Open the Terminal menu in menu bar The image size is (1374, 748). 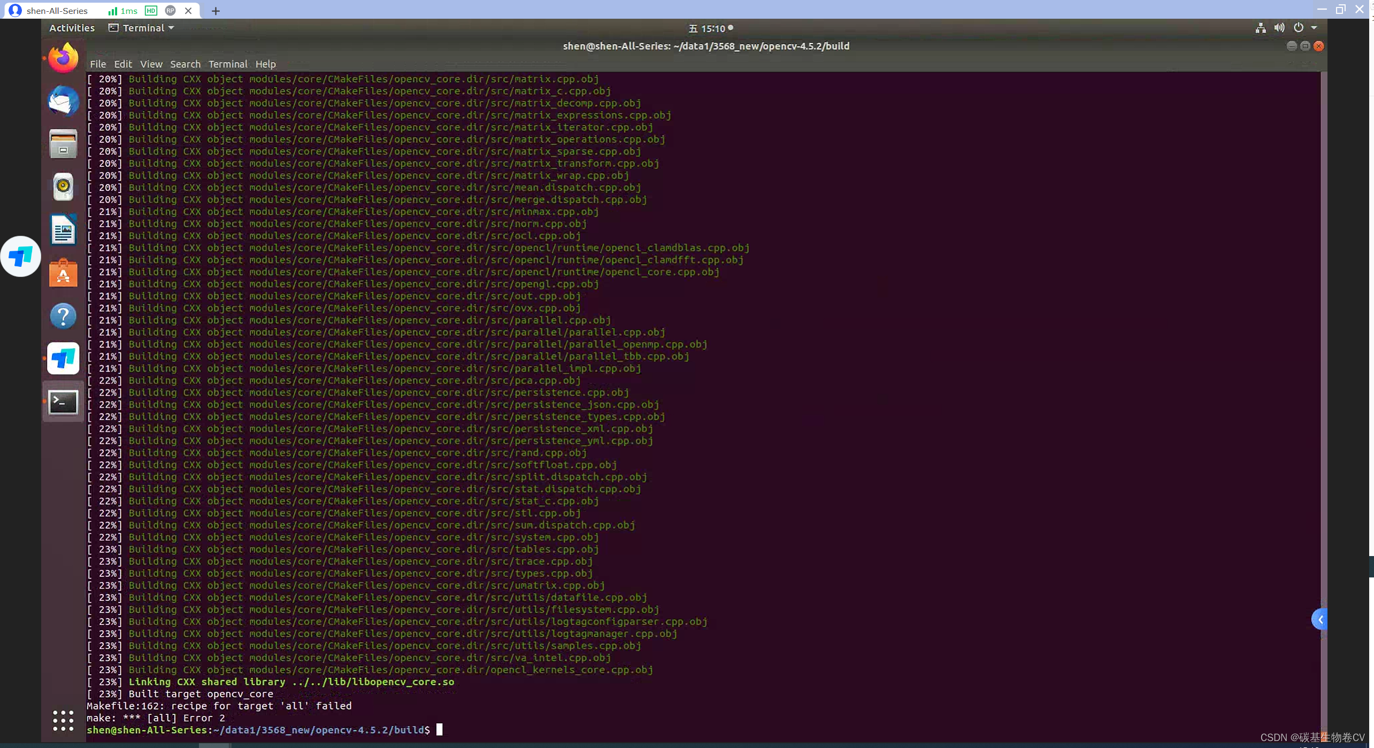pos(228,64)
